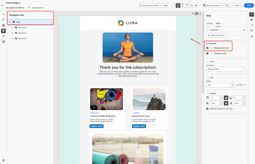Collapse the CSS Styles section
Screen dimensions: 255x164
pos(208,30)
